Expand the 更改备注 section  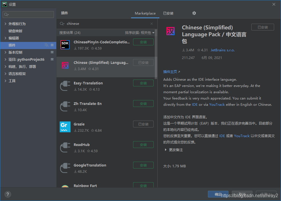click(x=166, y=150)
